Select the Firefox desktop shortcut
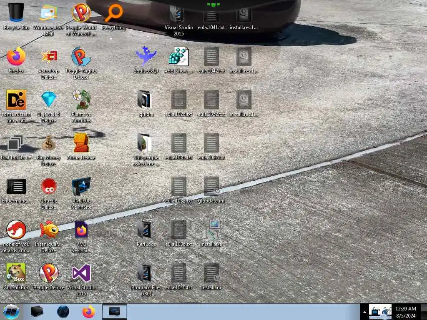Screen dimensions: 427x320 pos(16,60)
